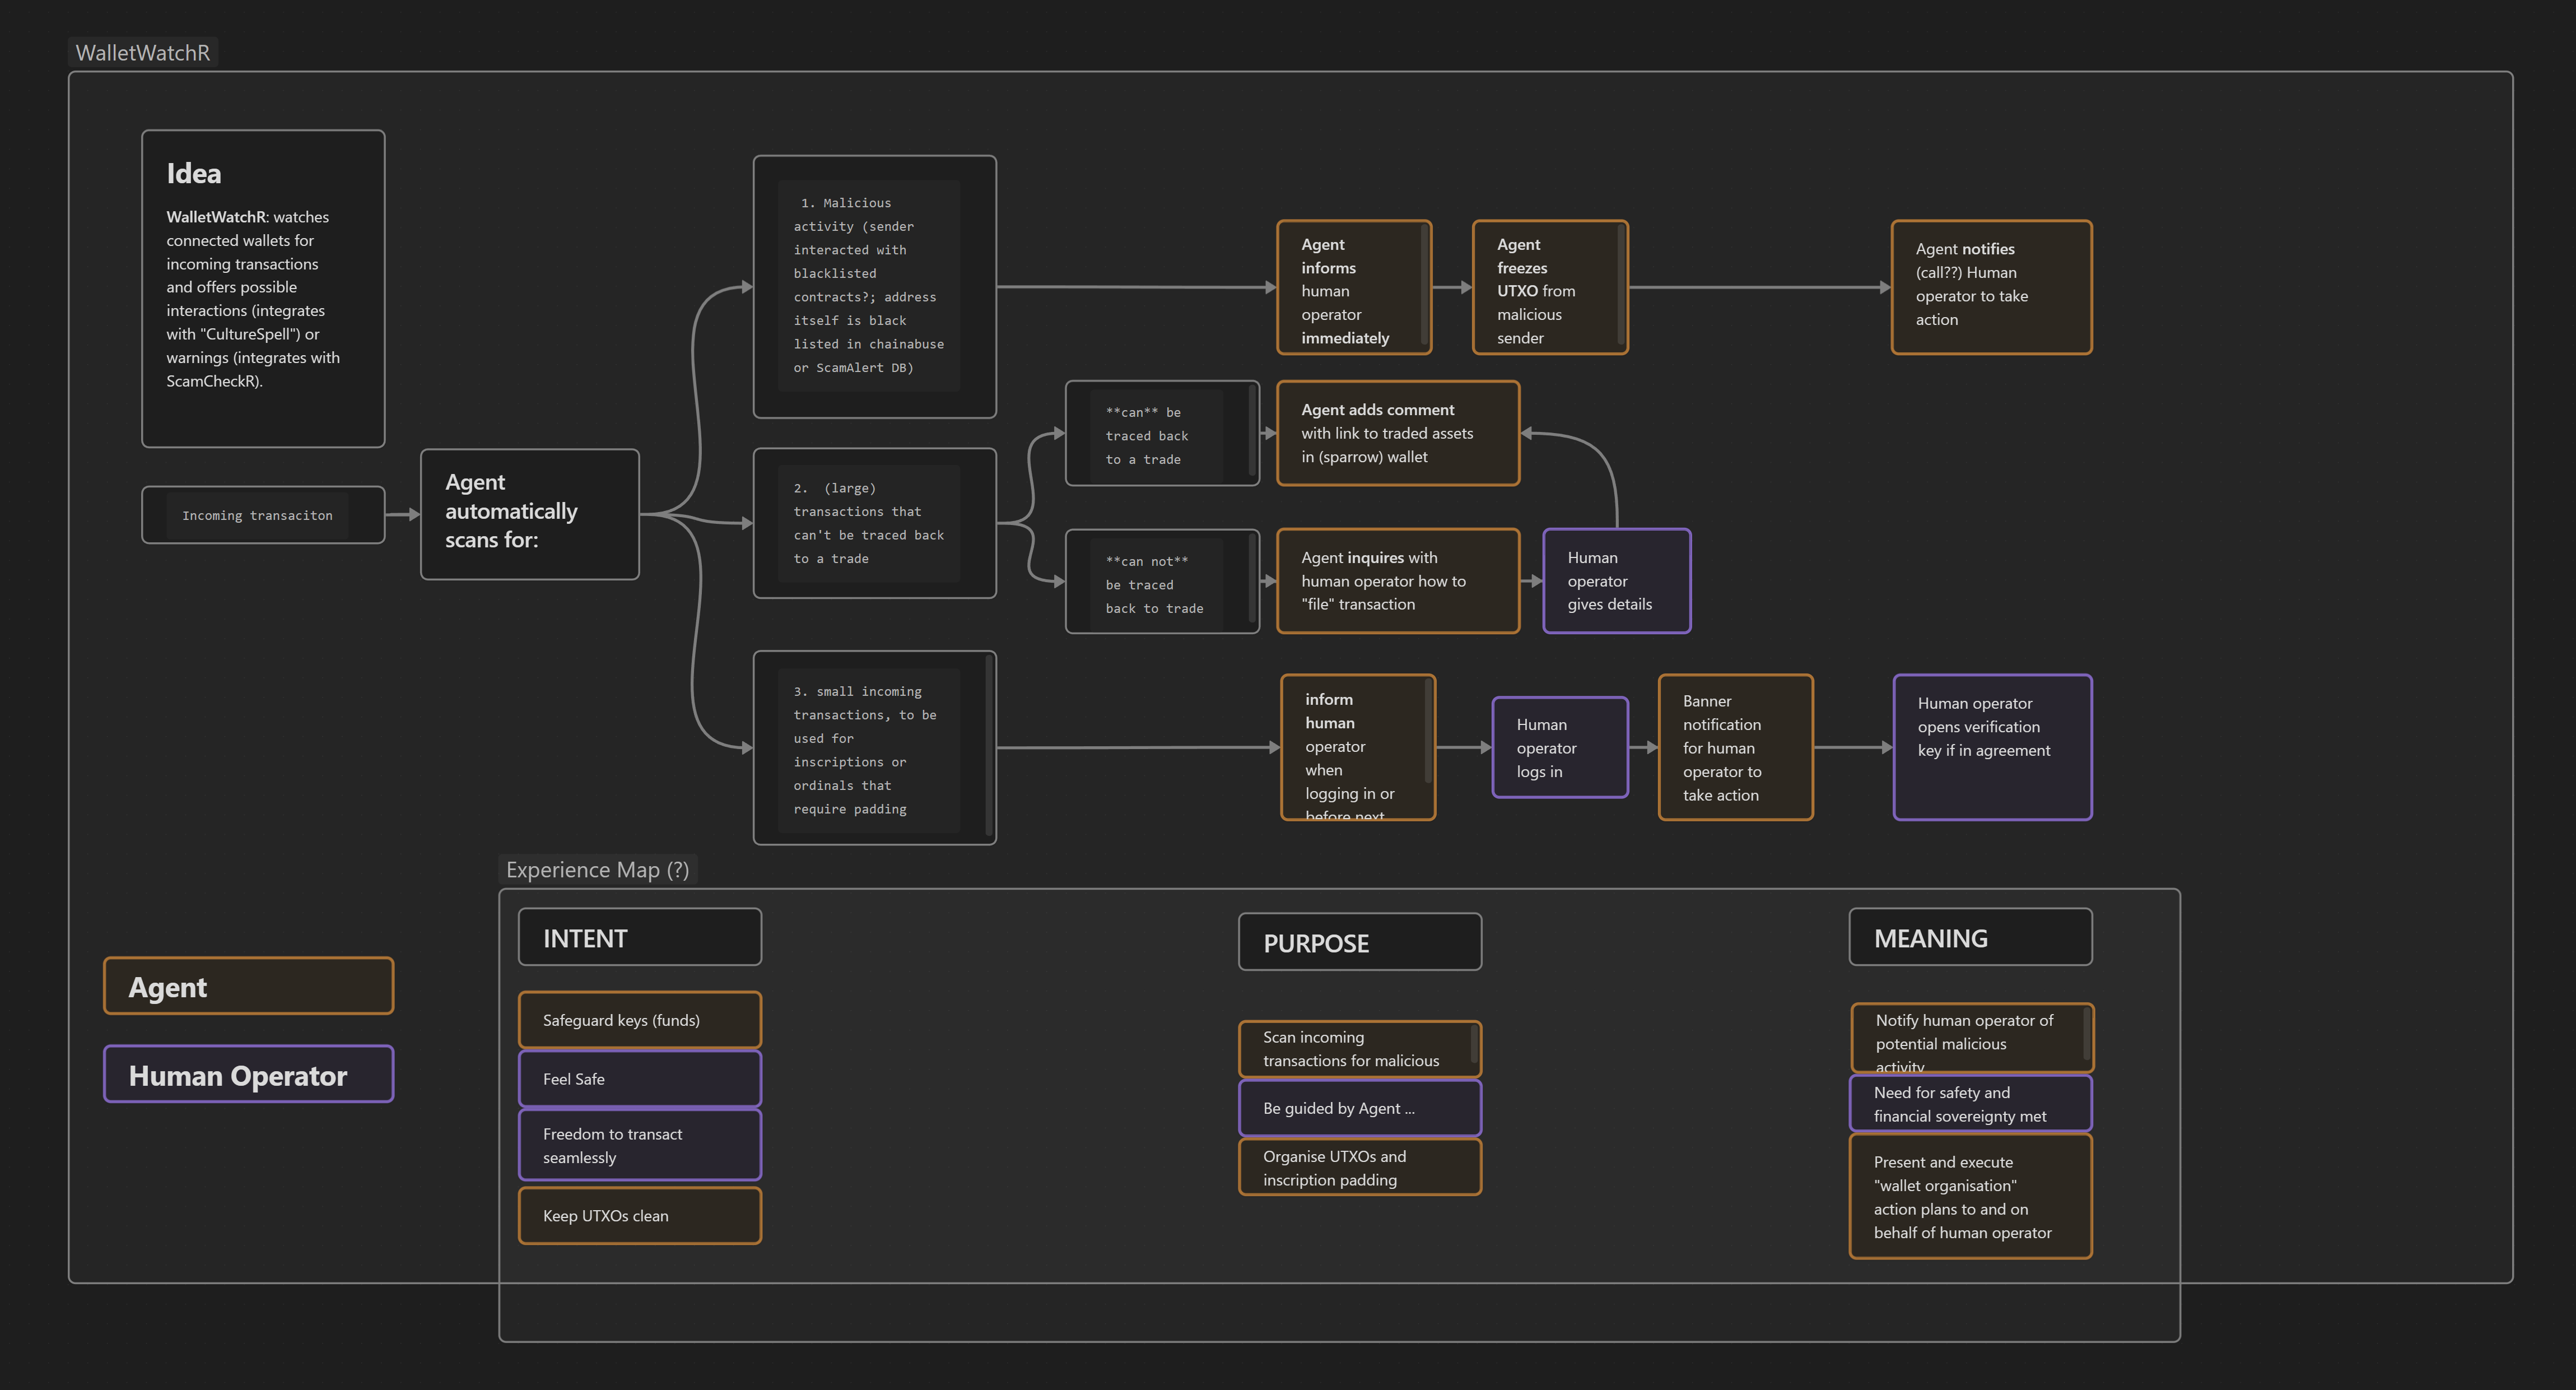This screenshot has height=1390, width=2576.
Task: Select 'Safeguard keys (funds)' card
Action: click(x=639, y=1020)
